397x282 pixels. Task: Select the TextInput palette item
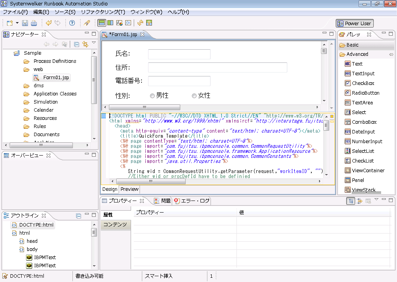point(360,73)
